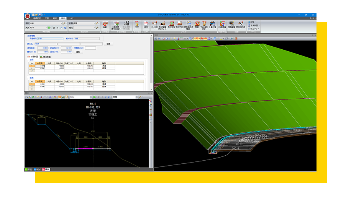Switch to bottom 平面 view tab
The height and width of the screenshot is (197, 351).
pos(28,169)
